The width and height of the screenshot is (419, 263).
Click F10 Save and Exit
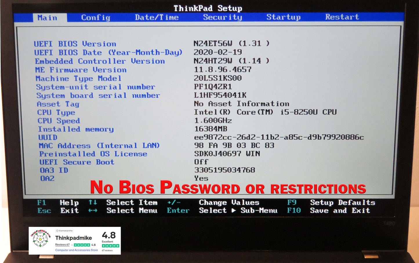click(x=328, y=211)
